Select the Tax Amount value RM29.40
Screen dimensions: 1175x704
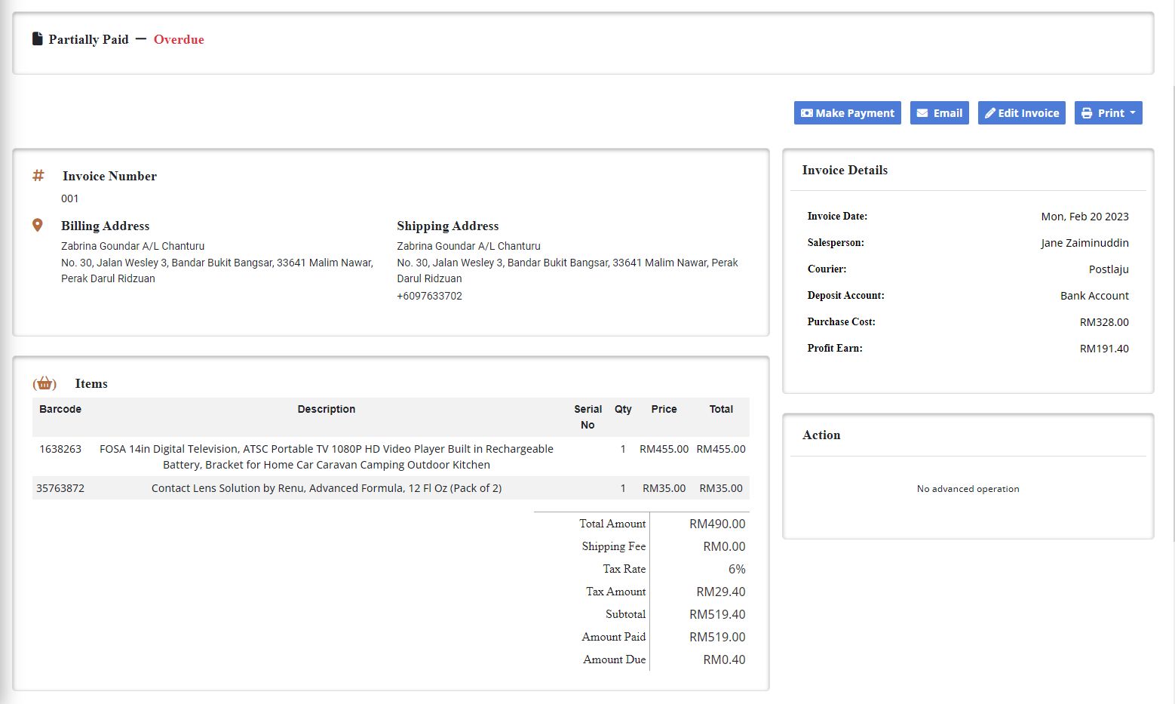point(721,592)
